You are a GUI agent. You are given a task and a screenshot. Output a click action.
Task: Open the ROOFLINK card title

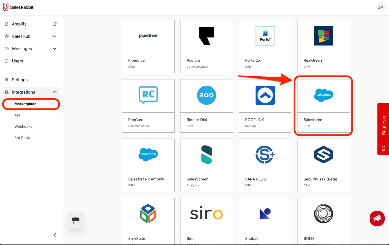click(x=255, y=120)
